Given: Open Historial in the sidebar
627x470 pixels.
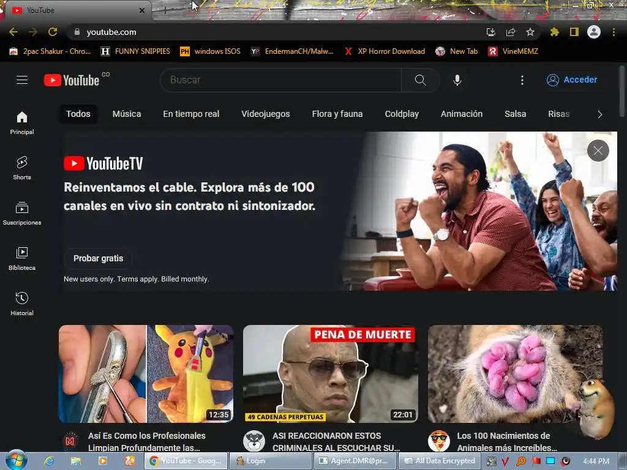Looking at the screenshot, I should (x=22, y=304).
